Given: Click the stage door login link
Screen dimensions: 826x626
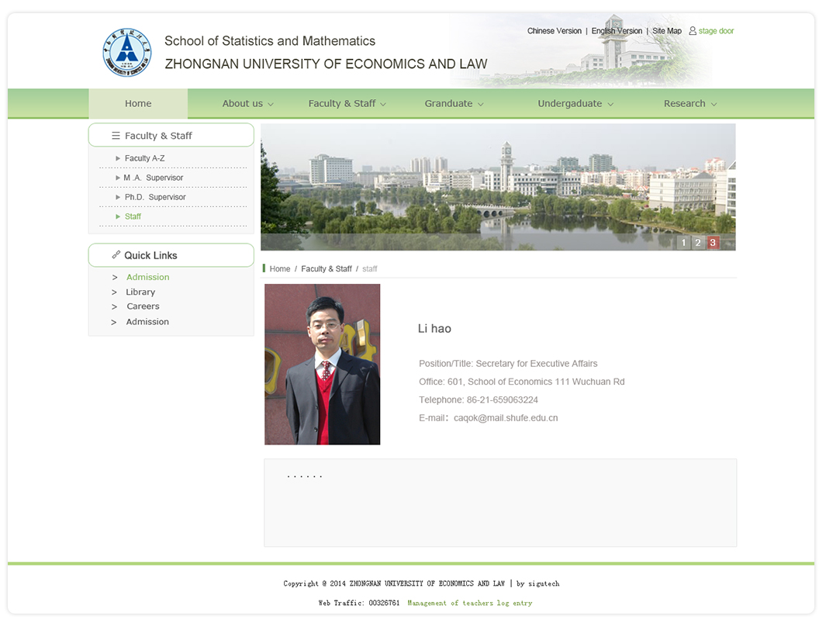Looking at the screenshot, I should coord(717,30).
